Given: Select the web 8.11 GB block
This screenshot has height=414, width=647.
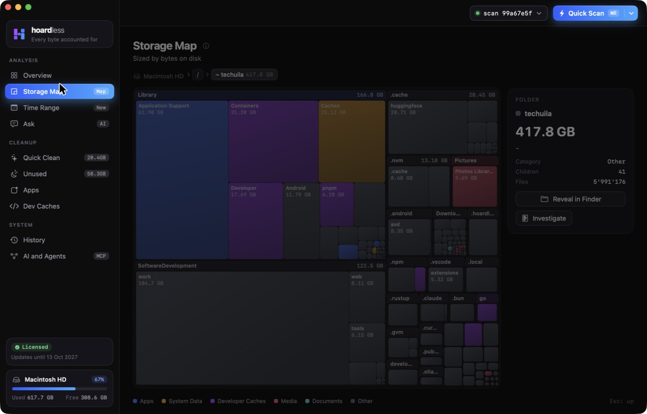Looking at the screenshot, I should click(367, 297).
